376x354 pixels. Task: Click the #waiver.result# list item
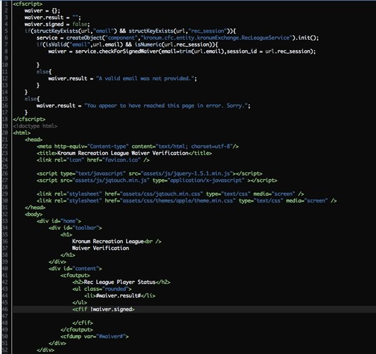tap(120, 296)
